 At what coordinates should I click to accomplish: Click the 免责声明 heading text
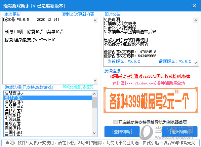click(113, 20)
